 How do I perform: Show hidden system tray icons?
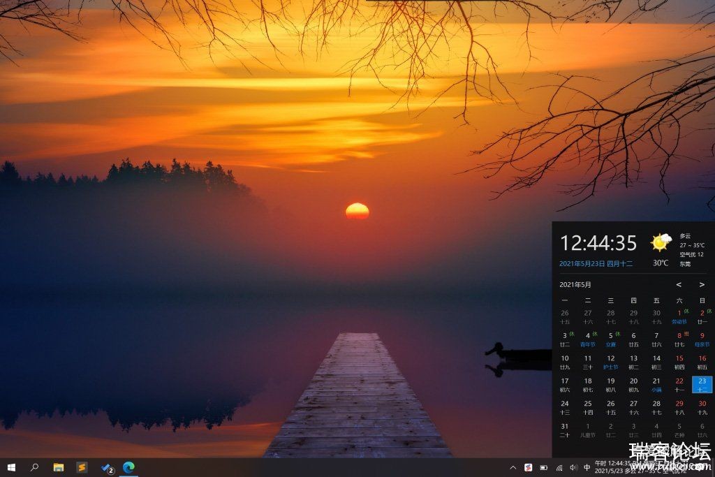point(513,468)
